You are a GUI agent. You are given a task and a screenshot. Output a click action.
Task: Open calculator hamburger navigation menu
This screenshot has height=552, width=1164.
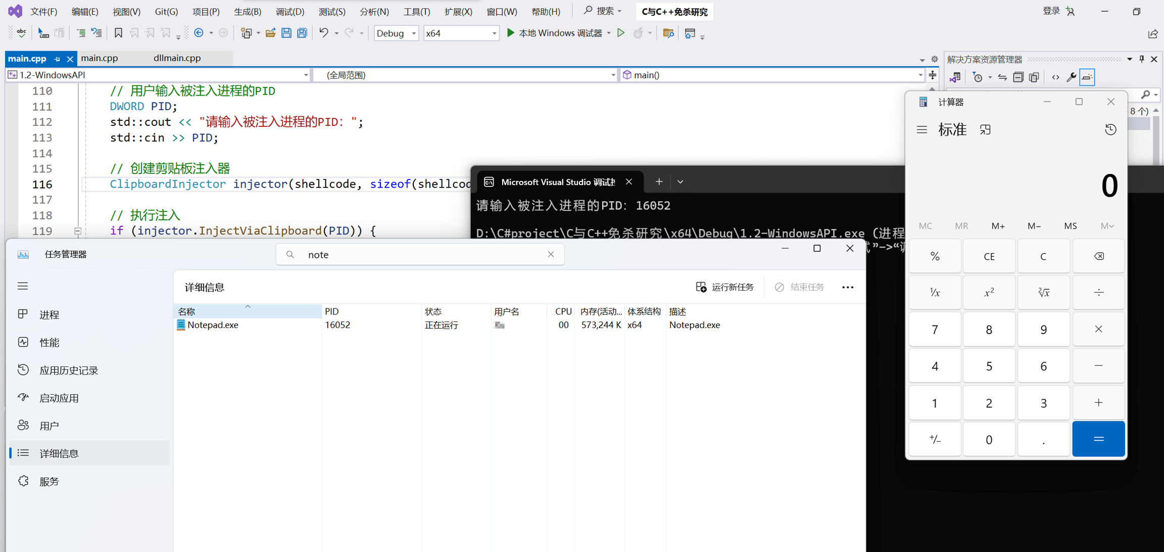[922, 130]
